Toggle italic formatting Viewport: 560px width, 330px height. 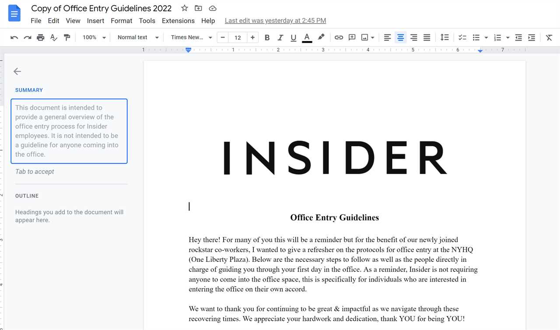pos(280,38)
